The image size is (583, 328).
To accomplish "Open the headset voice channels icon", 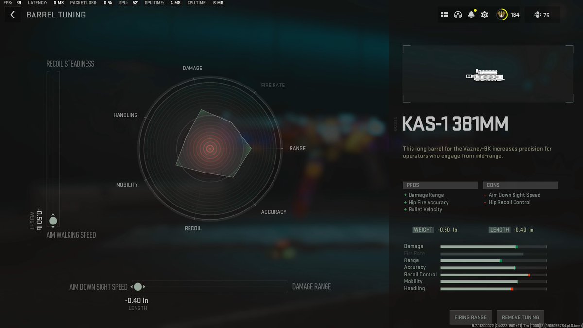I will 458,15.
